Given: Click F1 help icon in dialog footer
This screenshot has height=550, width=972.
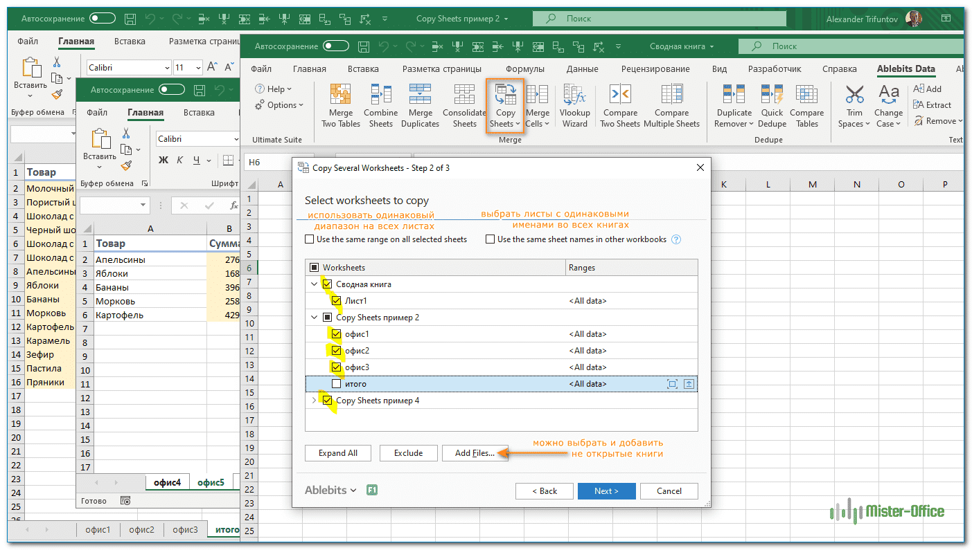Looking at the screenshot, I should click(372, 491).
